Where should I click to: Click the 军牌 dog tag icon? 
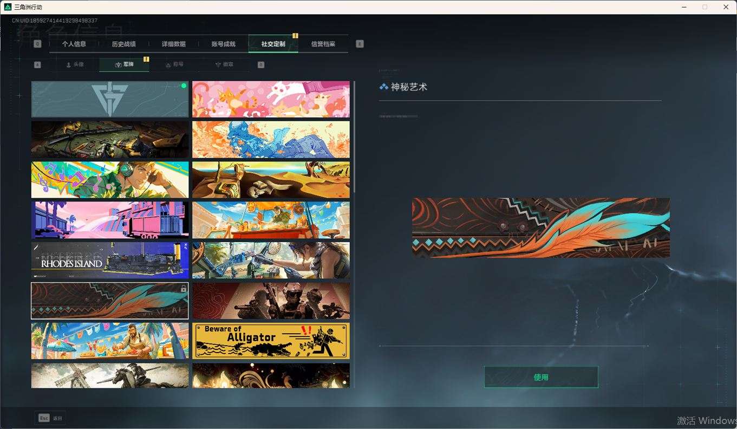118,64
